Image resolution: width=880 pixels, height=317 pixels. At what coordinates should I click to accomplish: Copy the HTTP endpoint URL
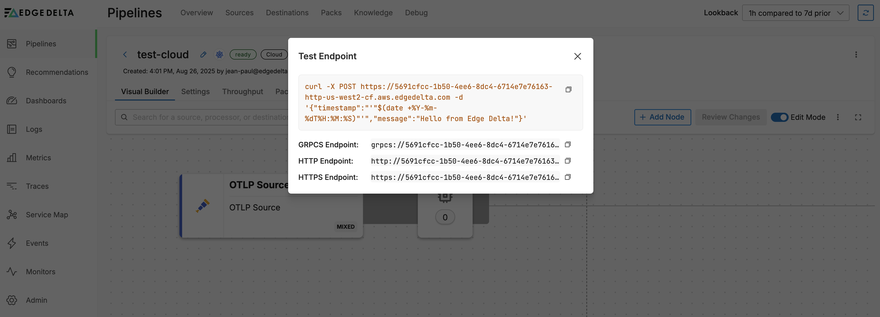[x=568, y=161]
